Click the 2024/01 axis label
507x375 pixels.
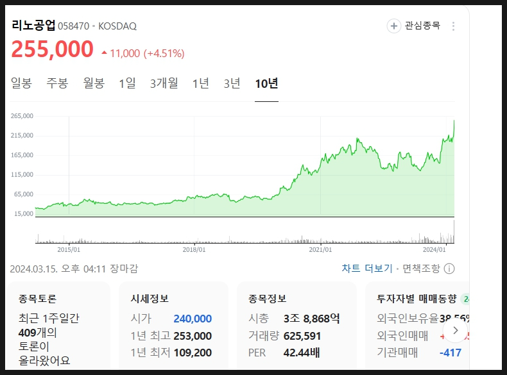click(434, 249)
